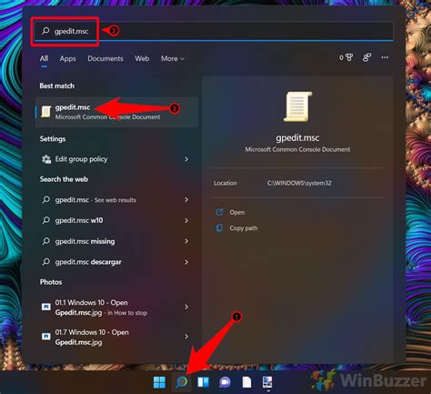Click the gpedit.msc descargar web suggestion
The image size is (431, 394).
point(116,262)
